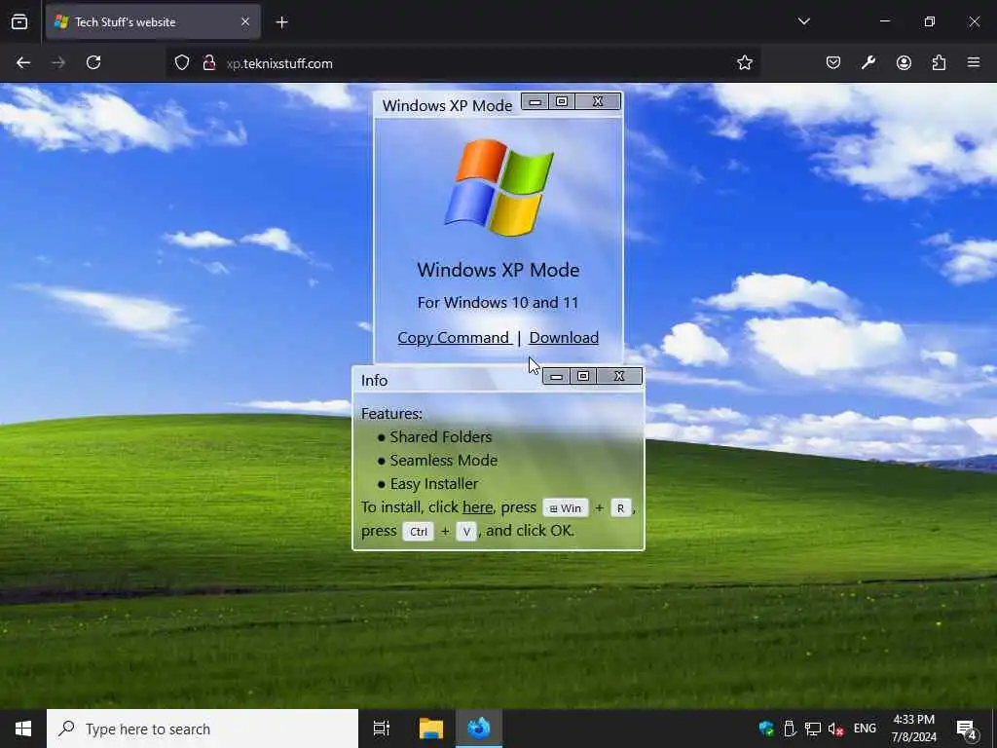The image size is (997, 748).
Task: Open the Firefox account icon
Action: (904, 62)
